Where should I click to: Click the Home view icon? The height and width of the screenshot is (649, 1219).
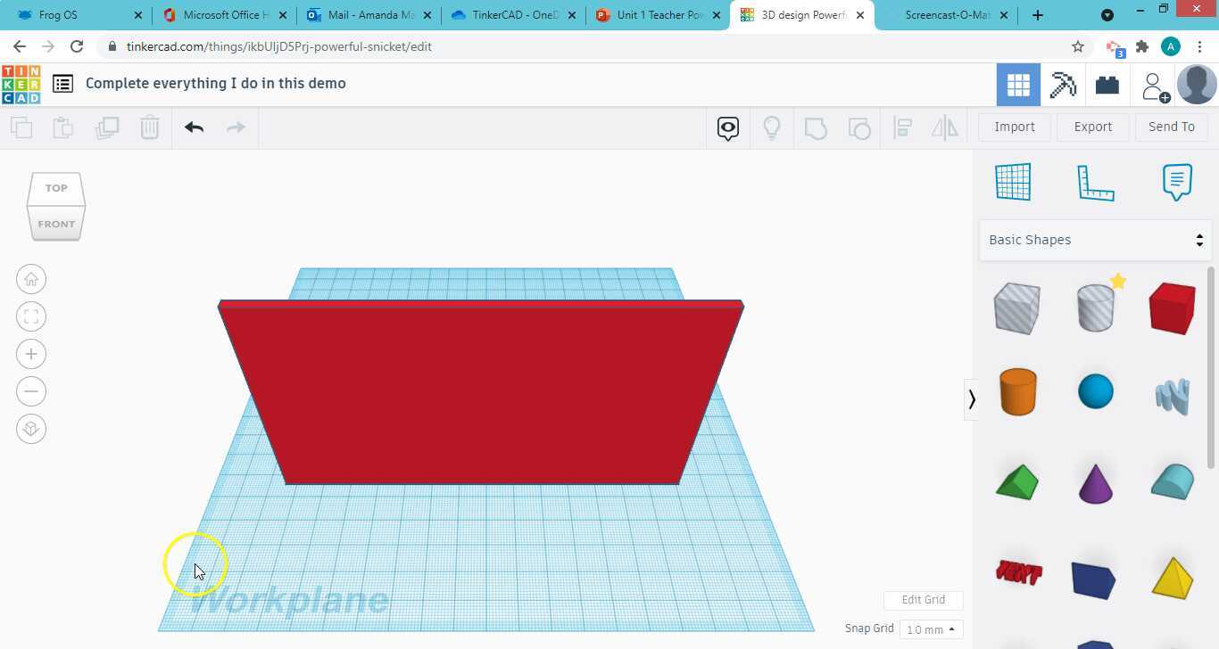(31, 278)
